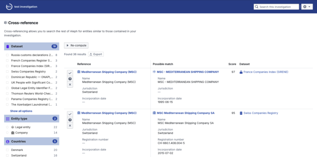Check Denmark country filter
Image resolution: width=317 pixels, height=157 pixels.
(x=7, y=150)
